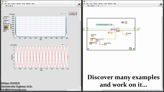Open Block Diagram Project menu
Image resolution: width=164 pixels, height=92 pixels.
click(95, 4)
